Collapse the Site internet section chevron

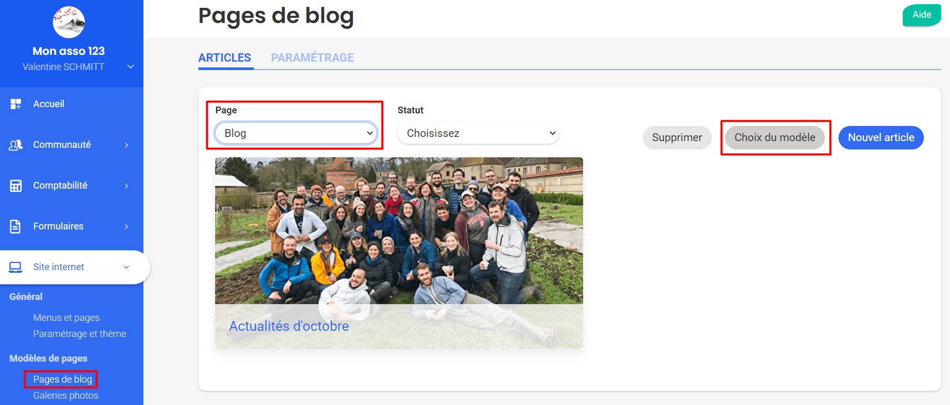click(126, 267)
